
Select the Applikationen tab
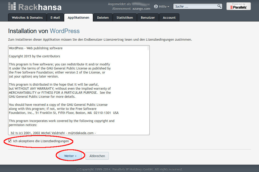[x=78, y=17]
